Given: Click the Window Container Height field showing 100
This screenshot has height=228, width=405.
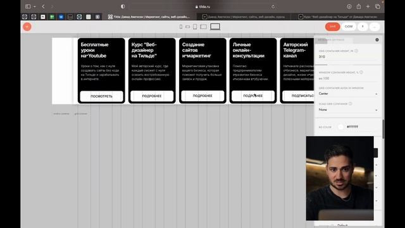Looking at the screenshot, I should 348,79.
